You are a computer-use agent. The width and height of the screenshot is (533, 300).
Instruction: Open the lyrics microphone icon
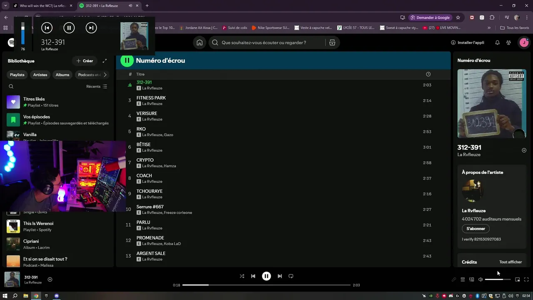[454, 280]
